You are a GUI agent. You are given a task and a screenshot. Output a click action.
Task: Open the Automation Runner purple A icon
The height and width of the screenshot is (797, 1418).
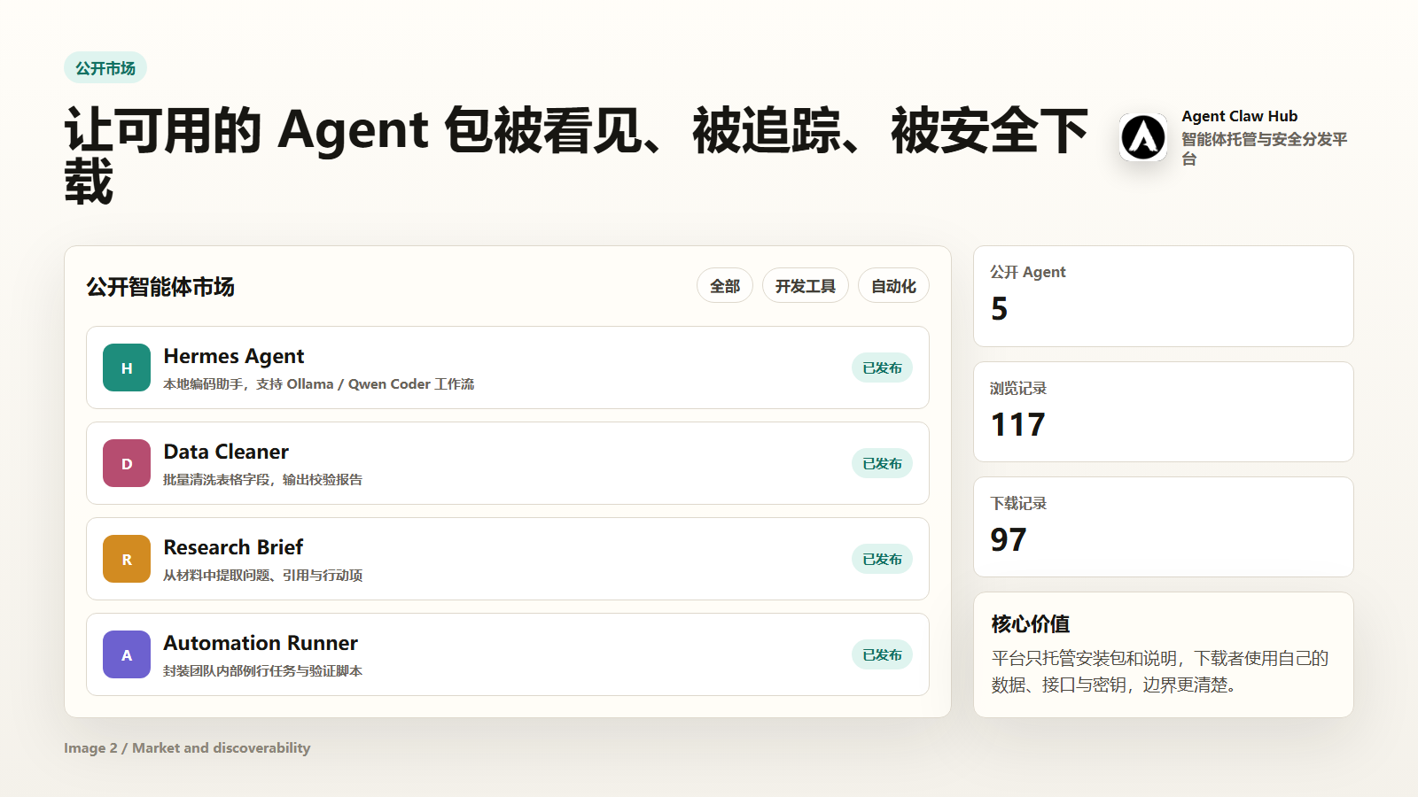click(x=127, y=654)
